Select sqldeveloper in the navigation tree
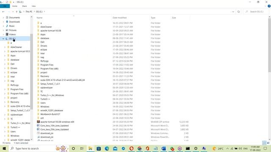Screen dimensions: 271x152 tap(17, 114)
